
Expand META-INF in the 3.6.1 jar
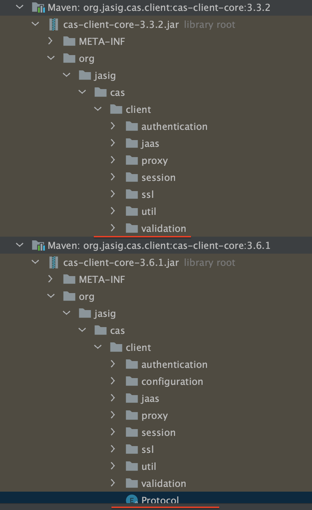pos(51,279)
